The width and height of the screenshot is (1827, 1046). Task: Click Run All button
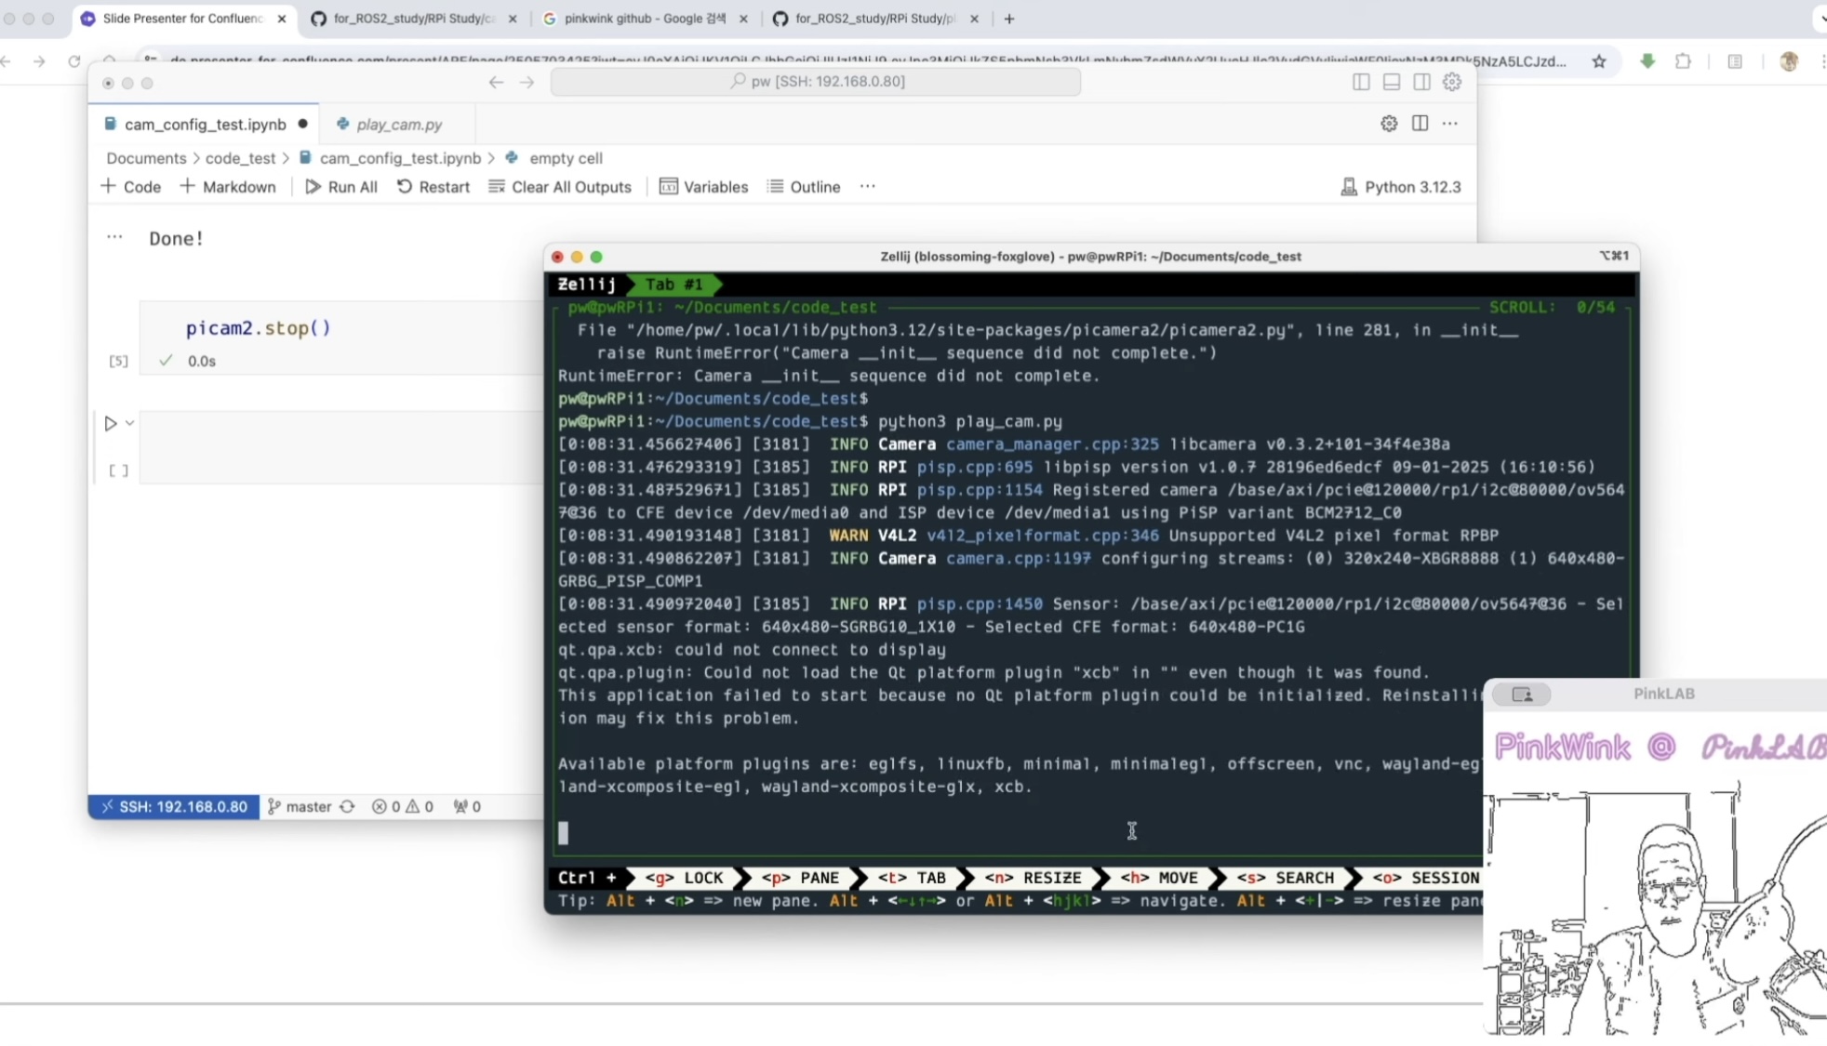[x=341, y=187]
